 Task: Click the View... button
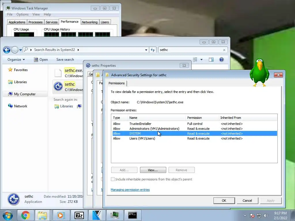[x=153, y=170]
